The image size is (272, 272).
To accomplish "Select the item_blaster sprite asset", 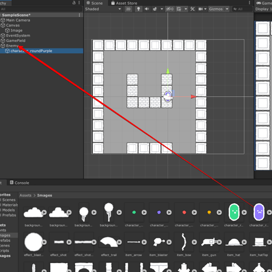I will 158,242.
